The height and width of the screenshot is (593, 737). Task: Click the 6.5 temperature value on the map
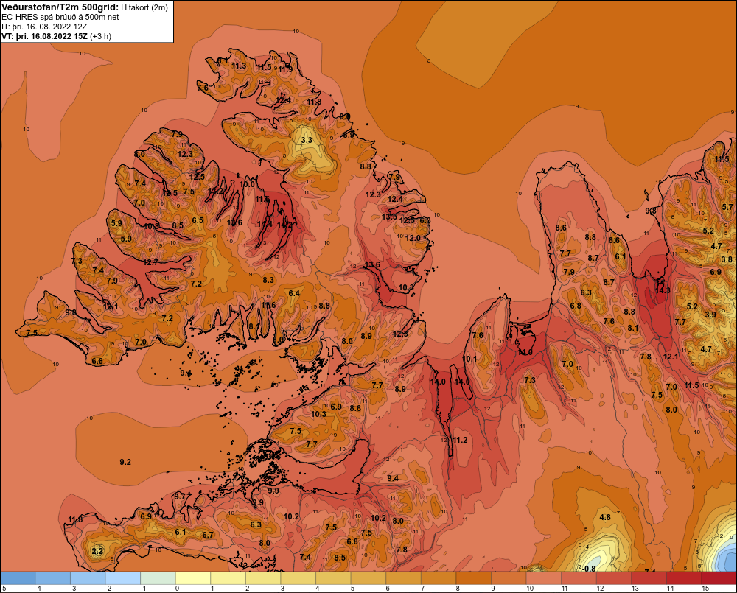click(x=198, y=220)
